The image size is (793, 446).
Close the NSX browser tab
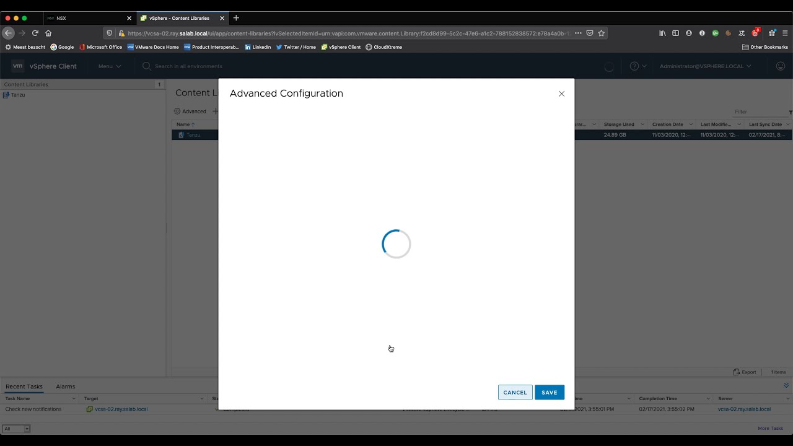pyautogui.click(x=129, y=18)
